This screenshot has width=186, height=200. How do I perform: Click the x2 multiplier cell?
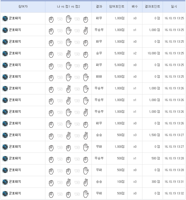135,53
